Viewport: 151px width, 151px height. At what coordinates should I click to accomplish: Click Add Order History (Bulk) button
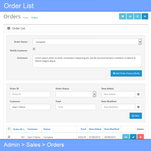[126, 73]
